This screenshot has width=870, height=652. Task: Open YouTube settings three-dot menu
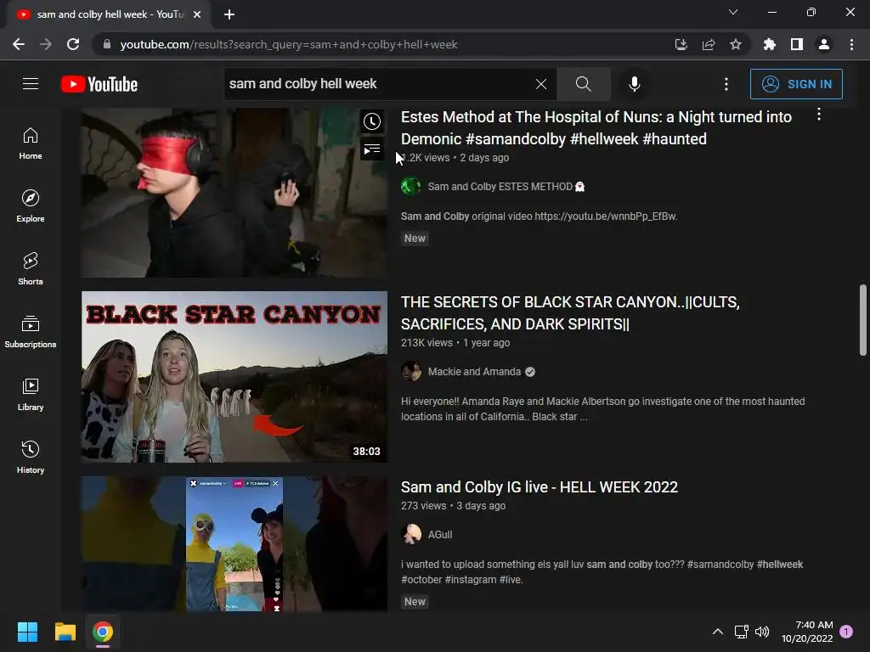726,84
